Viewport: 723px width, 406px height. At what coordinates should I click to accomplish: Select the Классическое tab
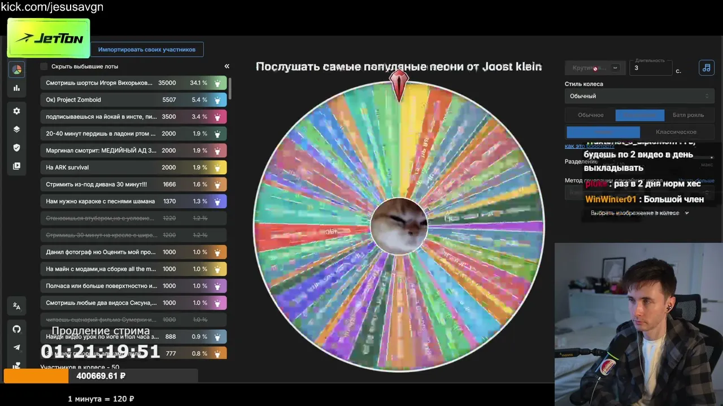pos(676,132)
